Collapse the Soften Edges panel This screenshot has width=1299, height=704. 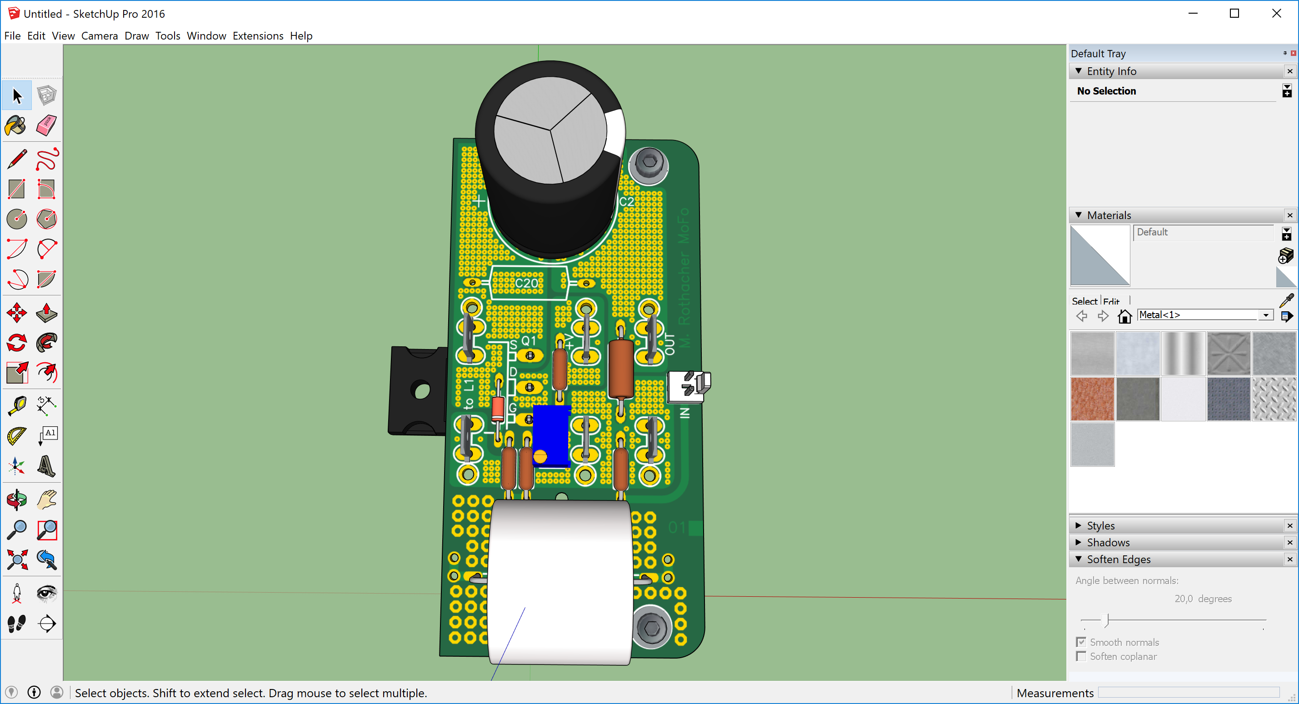1079,559
